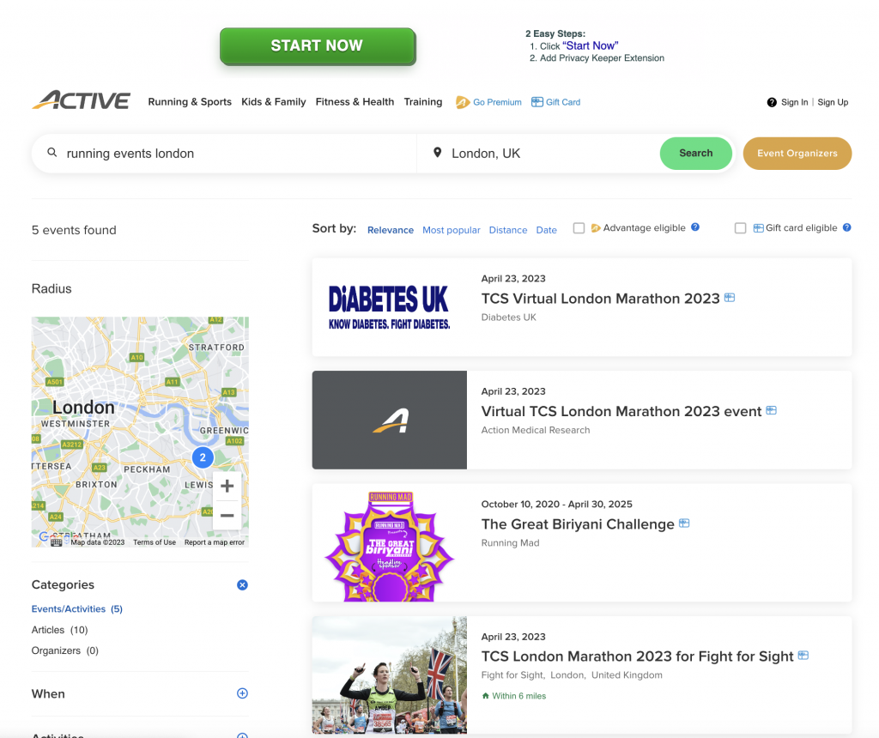Click the location pin icon

[x=437, y=153]
